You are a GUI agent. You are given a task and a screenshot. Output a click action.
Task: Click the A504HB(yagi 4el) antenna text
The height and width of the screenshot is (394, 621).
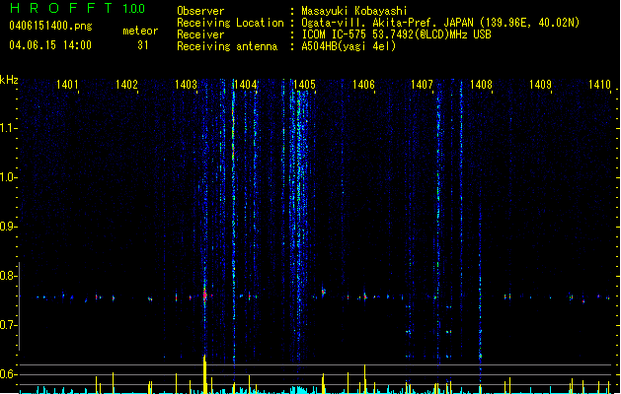click(x=349, y=46)
